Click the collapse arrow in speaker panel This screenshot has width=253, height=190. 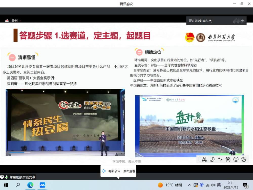(x=243, y=21)
